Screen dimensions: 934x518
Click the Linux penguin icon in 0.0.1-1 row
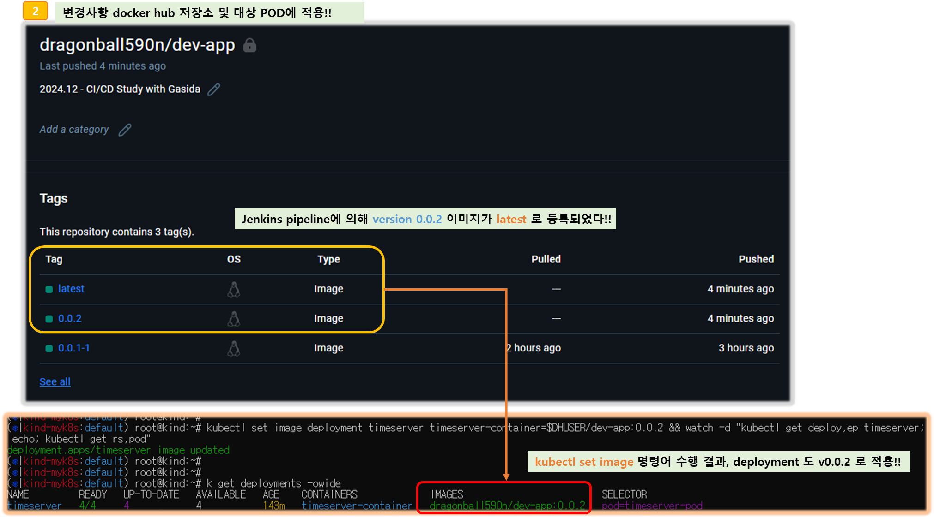(x=234, y=348)
